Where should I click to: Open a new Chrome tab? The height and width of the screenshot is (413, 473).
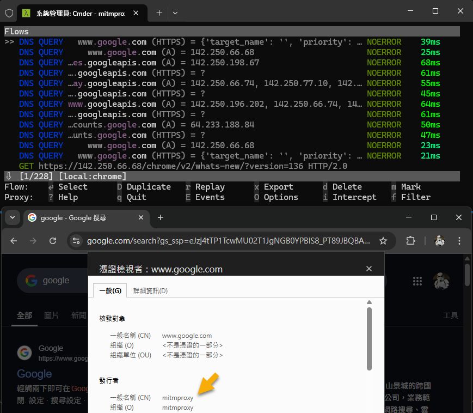pos(161,217)
